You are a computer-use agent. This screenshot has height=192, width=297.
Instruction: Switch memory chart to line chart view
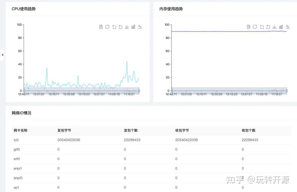(287, 27)
